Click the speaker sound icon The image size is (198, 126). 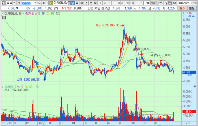(44, 3)
